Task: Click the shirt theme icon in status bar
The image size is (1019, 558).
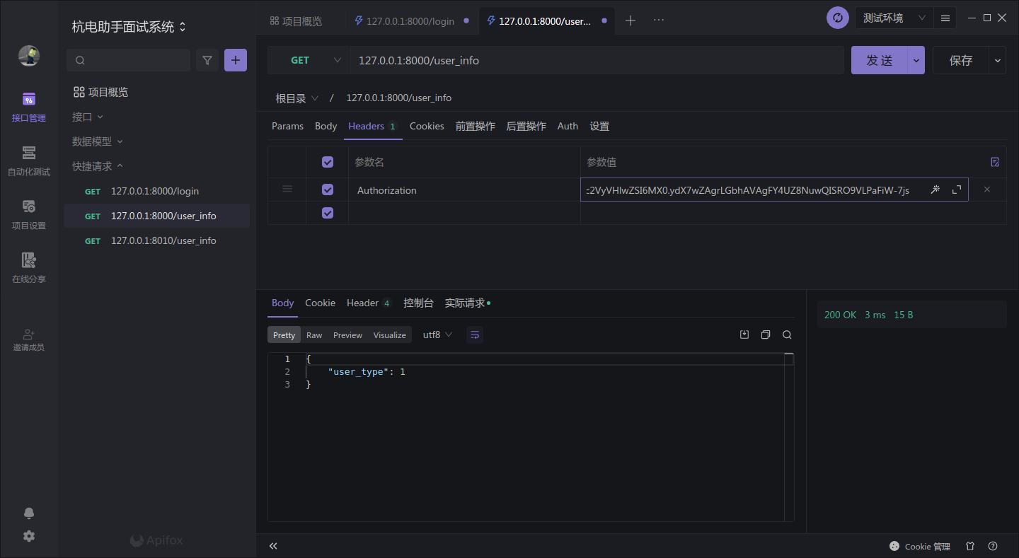Action: [970, 546]
